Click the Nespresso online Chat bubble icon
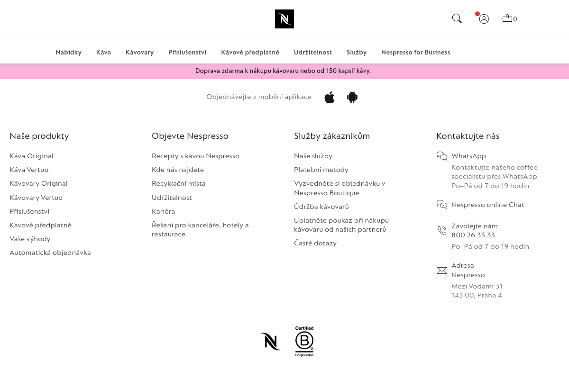Viewport: 569px width, 379px height. 442,204
